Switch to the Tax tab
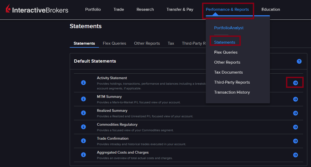Viewport: 311px width, 167px height. tap(171, 43)
